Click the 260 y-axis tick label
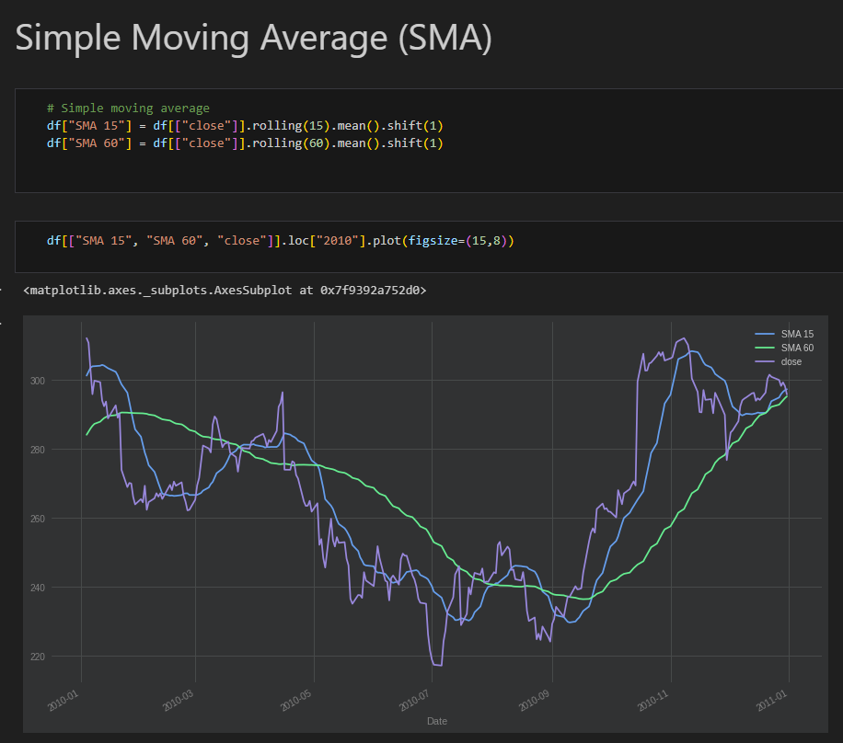Screen dimensions: 843x743 click(x=38, y=519)
